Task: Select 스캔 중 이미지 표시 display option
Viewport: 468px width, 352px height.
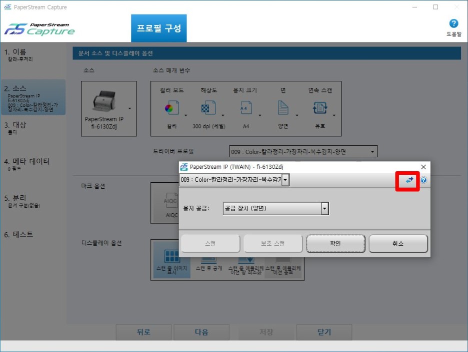Action: pyautogui.click(x=172, y=261)
